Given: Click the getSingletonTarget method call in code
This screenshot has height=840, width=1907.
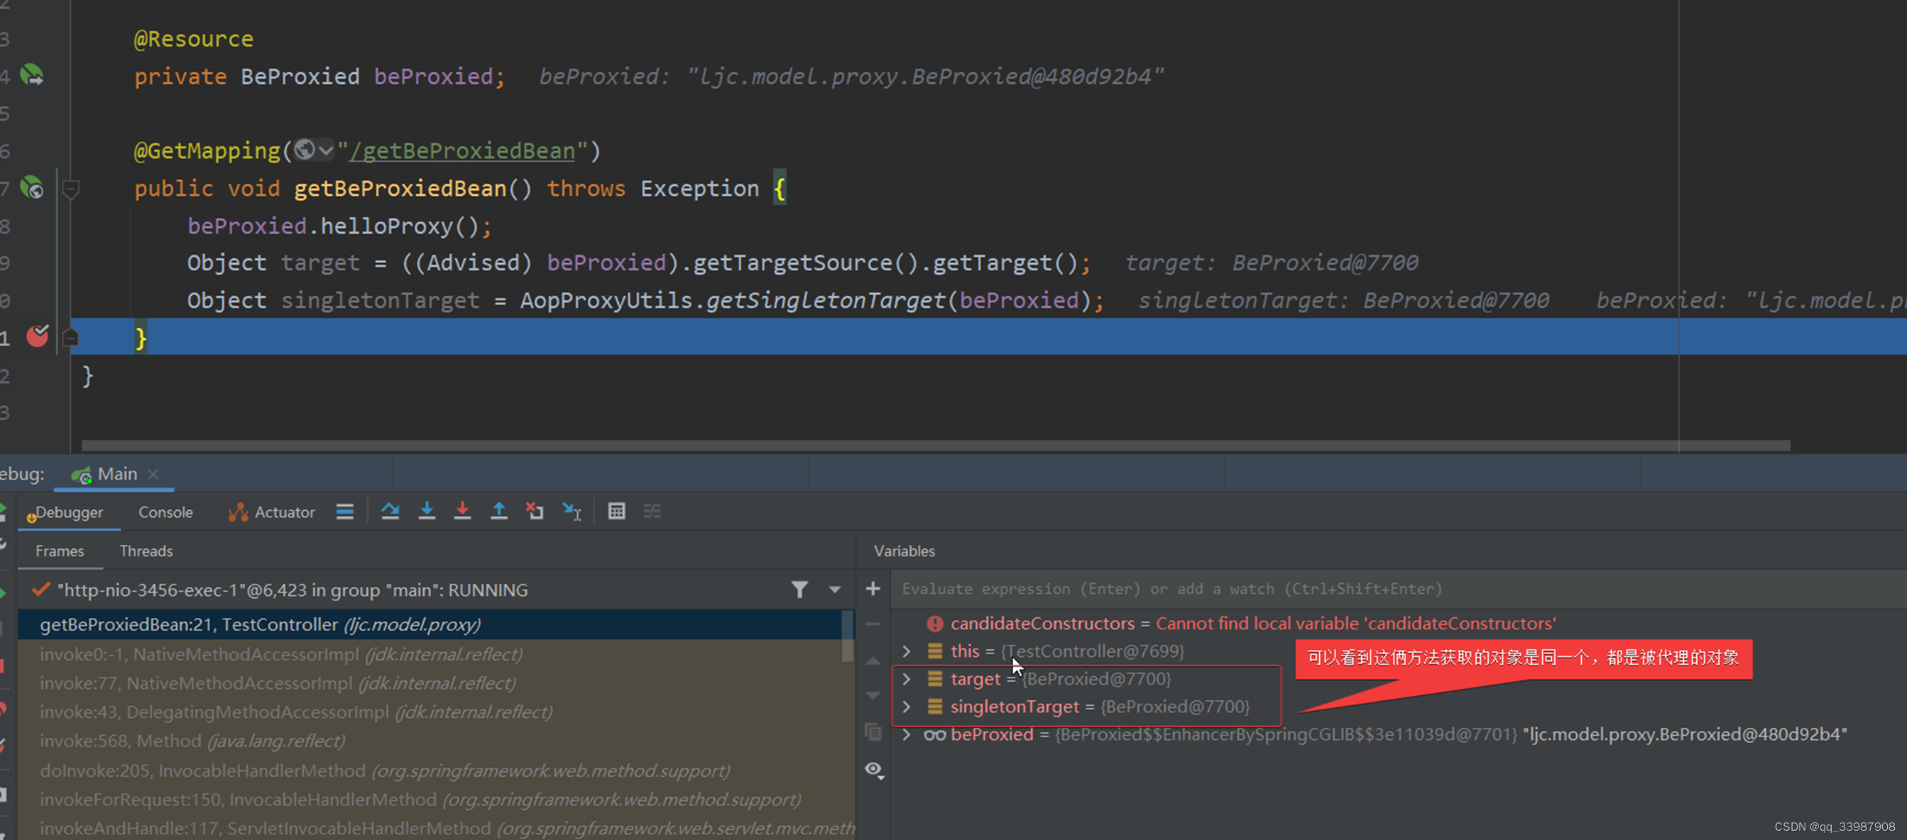Looking at the screenshot, I should [826, 300].
